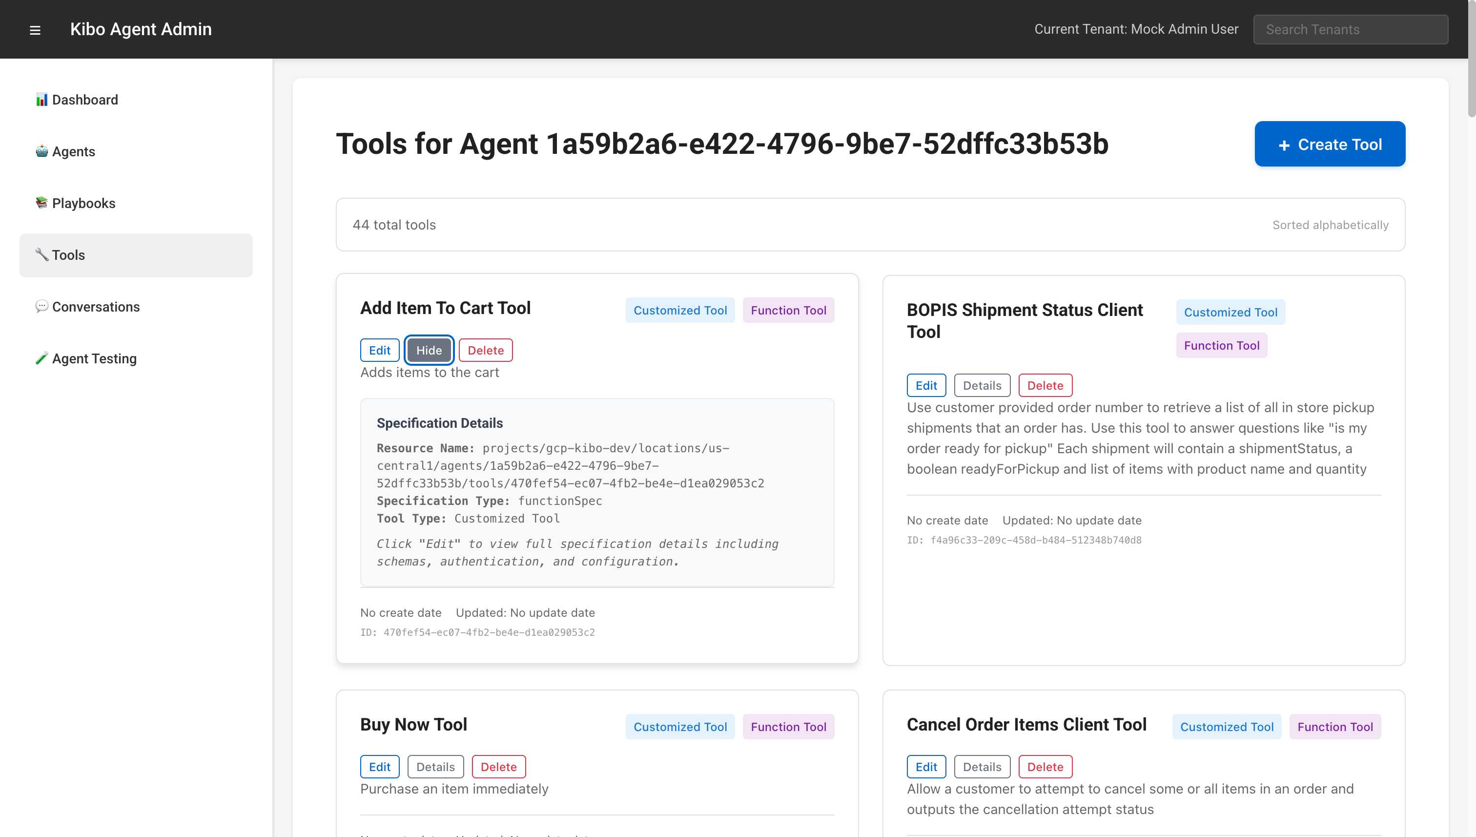This screenshot has height=837, width=1476.
Task: Click the 'Current Tenant: Mock Admin User' text
Action: [x=1136, y=29]
